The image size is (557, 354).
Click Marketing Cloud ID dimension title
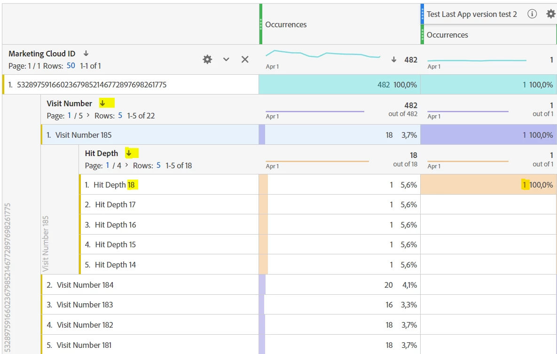click(x=42, y=53)
